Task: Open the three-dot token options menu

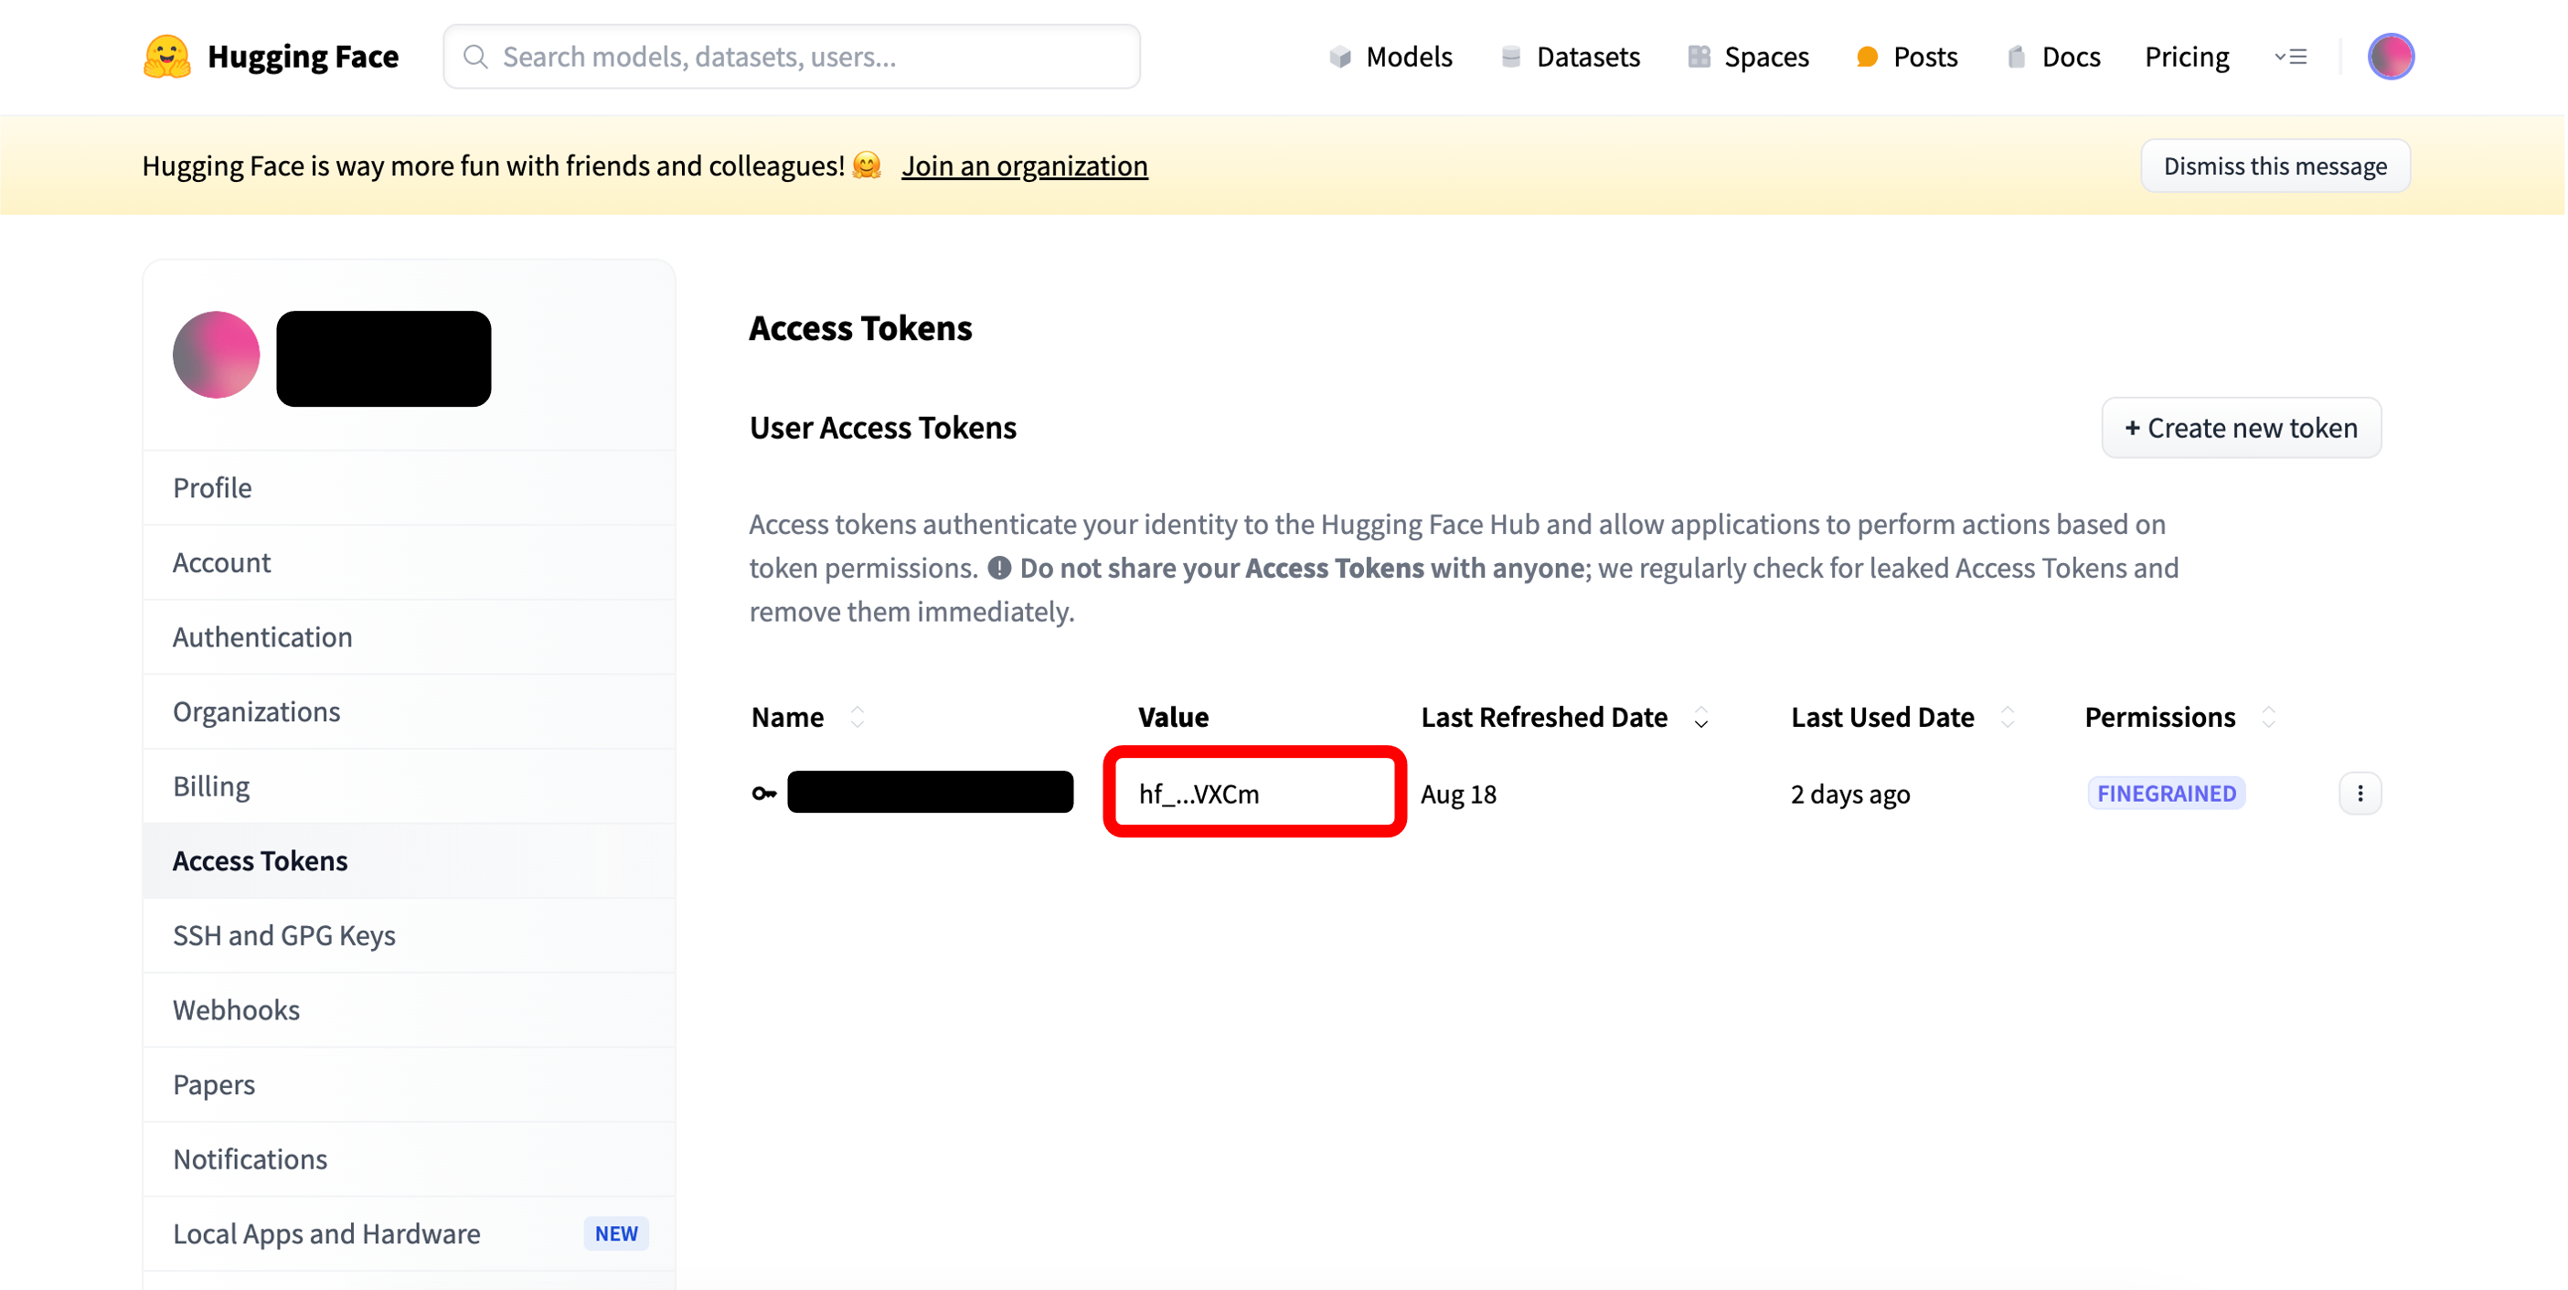Action: click(x=2360, y=794)
